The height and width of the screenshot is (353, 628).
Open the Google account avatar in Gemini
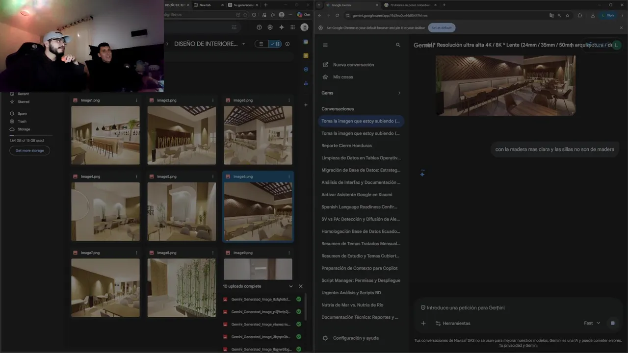click(x=616, y=45)
